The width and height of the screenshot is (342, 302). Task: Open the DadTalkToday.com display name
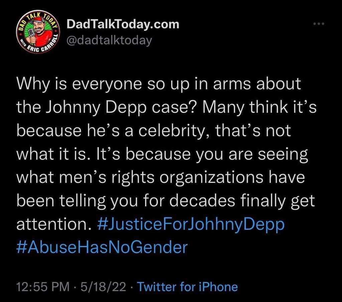pyautogui.click(x=123, y=24)
